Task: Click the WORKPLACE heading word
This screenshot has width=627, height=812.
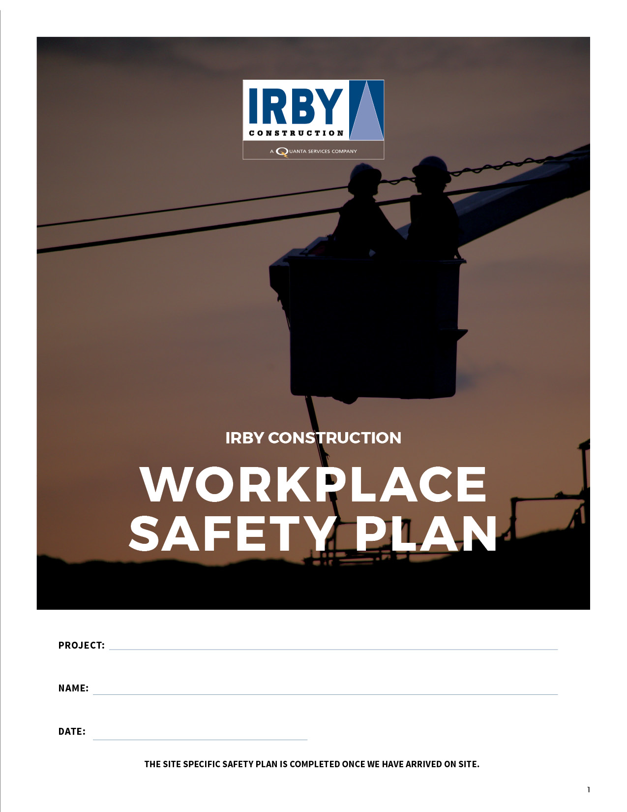Action: pos(313,485)
